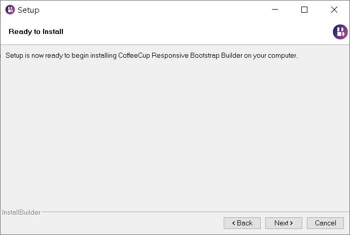Viewport: 350px width, 235px height.
Task: Close the Setup installer window
Action: pos(334,10)
